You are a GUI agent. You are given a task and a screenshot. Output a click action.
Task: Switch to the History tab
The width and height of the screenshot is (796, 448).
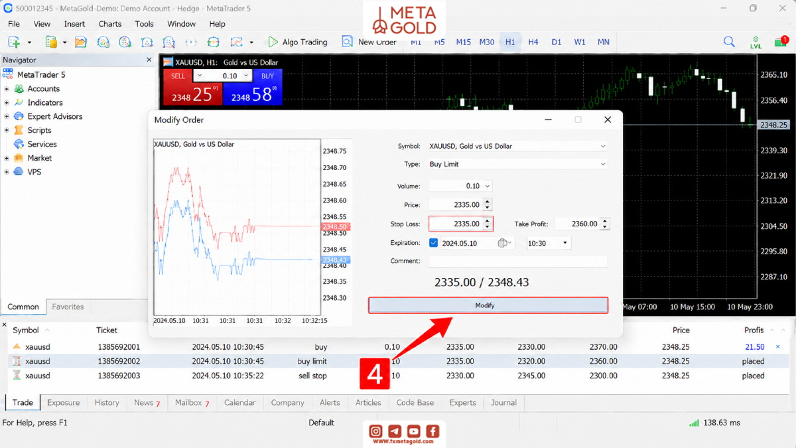pos(107,402)
